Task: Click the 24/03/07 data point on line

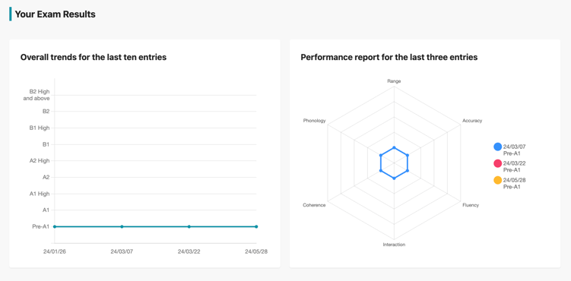Action: 122,226
